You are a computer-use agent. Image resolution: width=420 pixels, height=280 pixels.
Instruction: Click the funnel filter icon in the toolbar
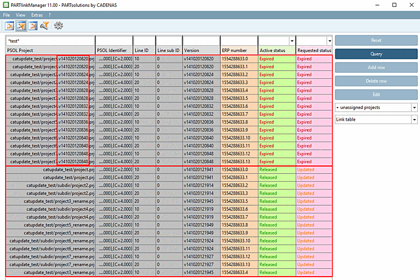45,25
